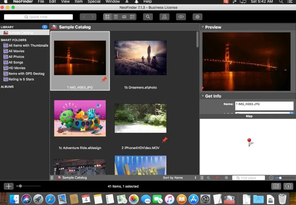Click the geotag pin on iPhone4HDVideo.MOV
The width and height of the screenshot is (296, 205).
point(165,140)
